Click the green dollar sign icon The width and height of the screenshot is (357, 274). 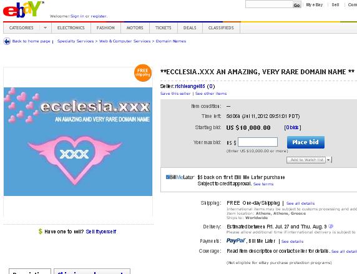coord(41,232)
